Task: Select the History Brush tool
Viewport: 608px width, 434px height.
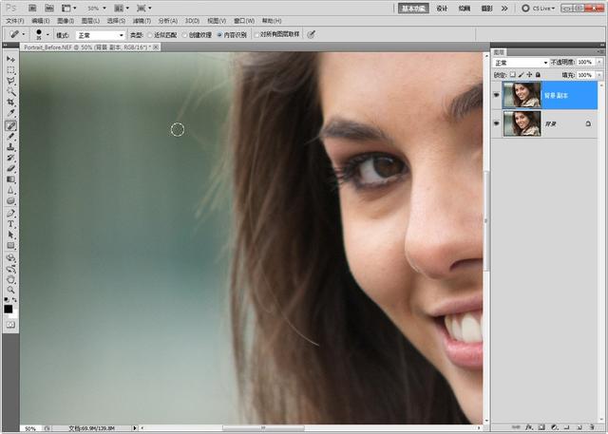Action: click(x=10, y=158)
